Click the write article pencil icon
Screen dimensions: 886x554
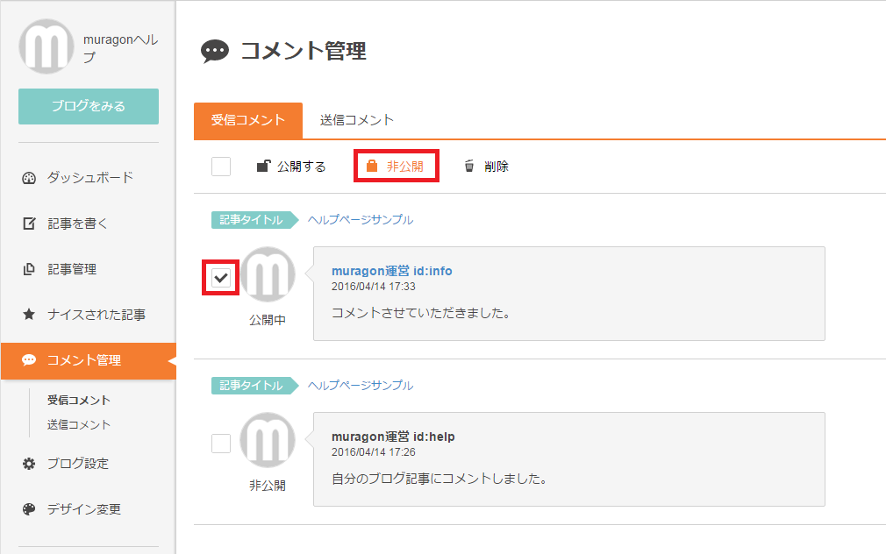29,224
